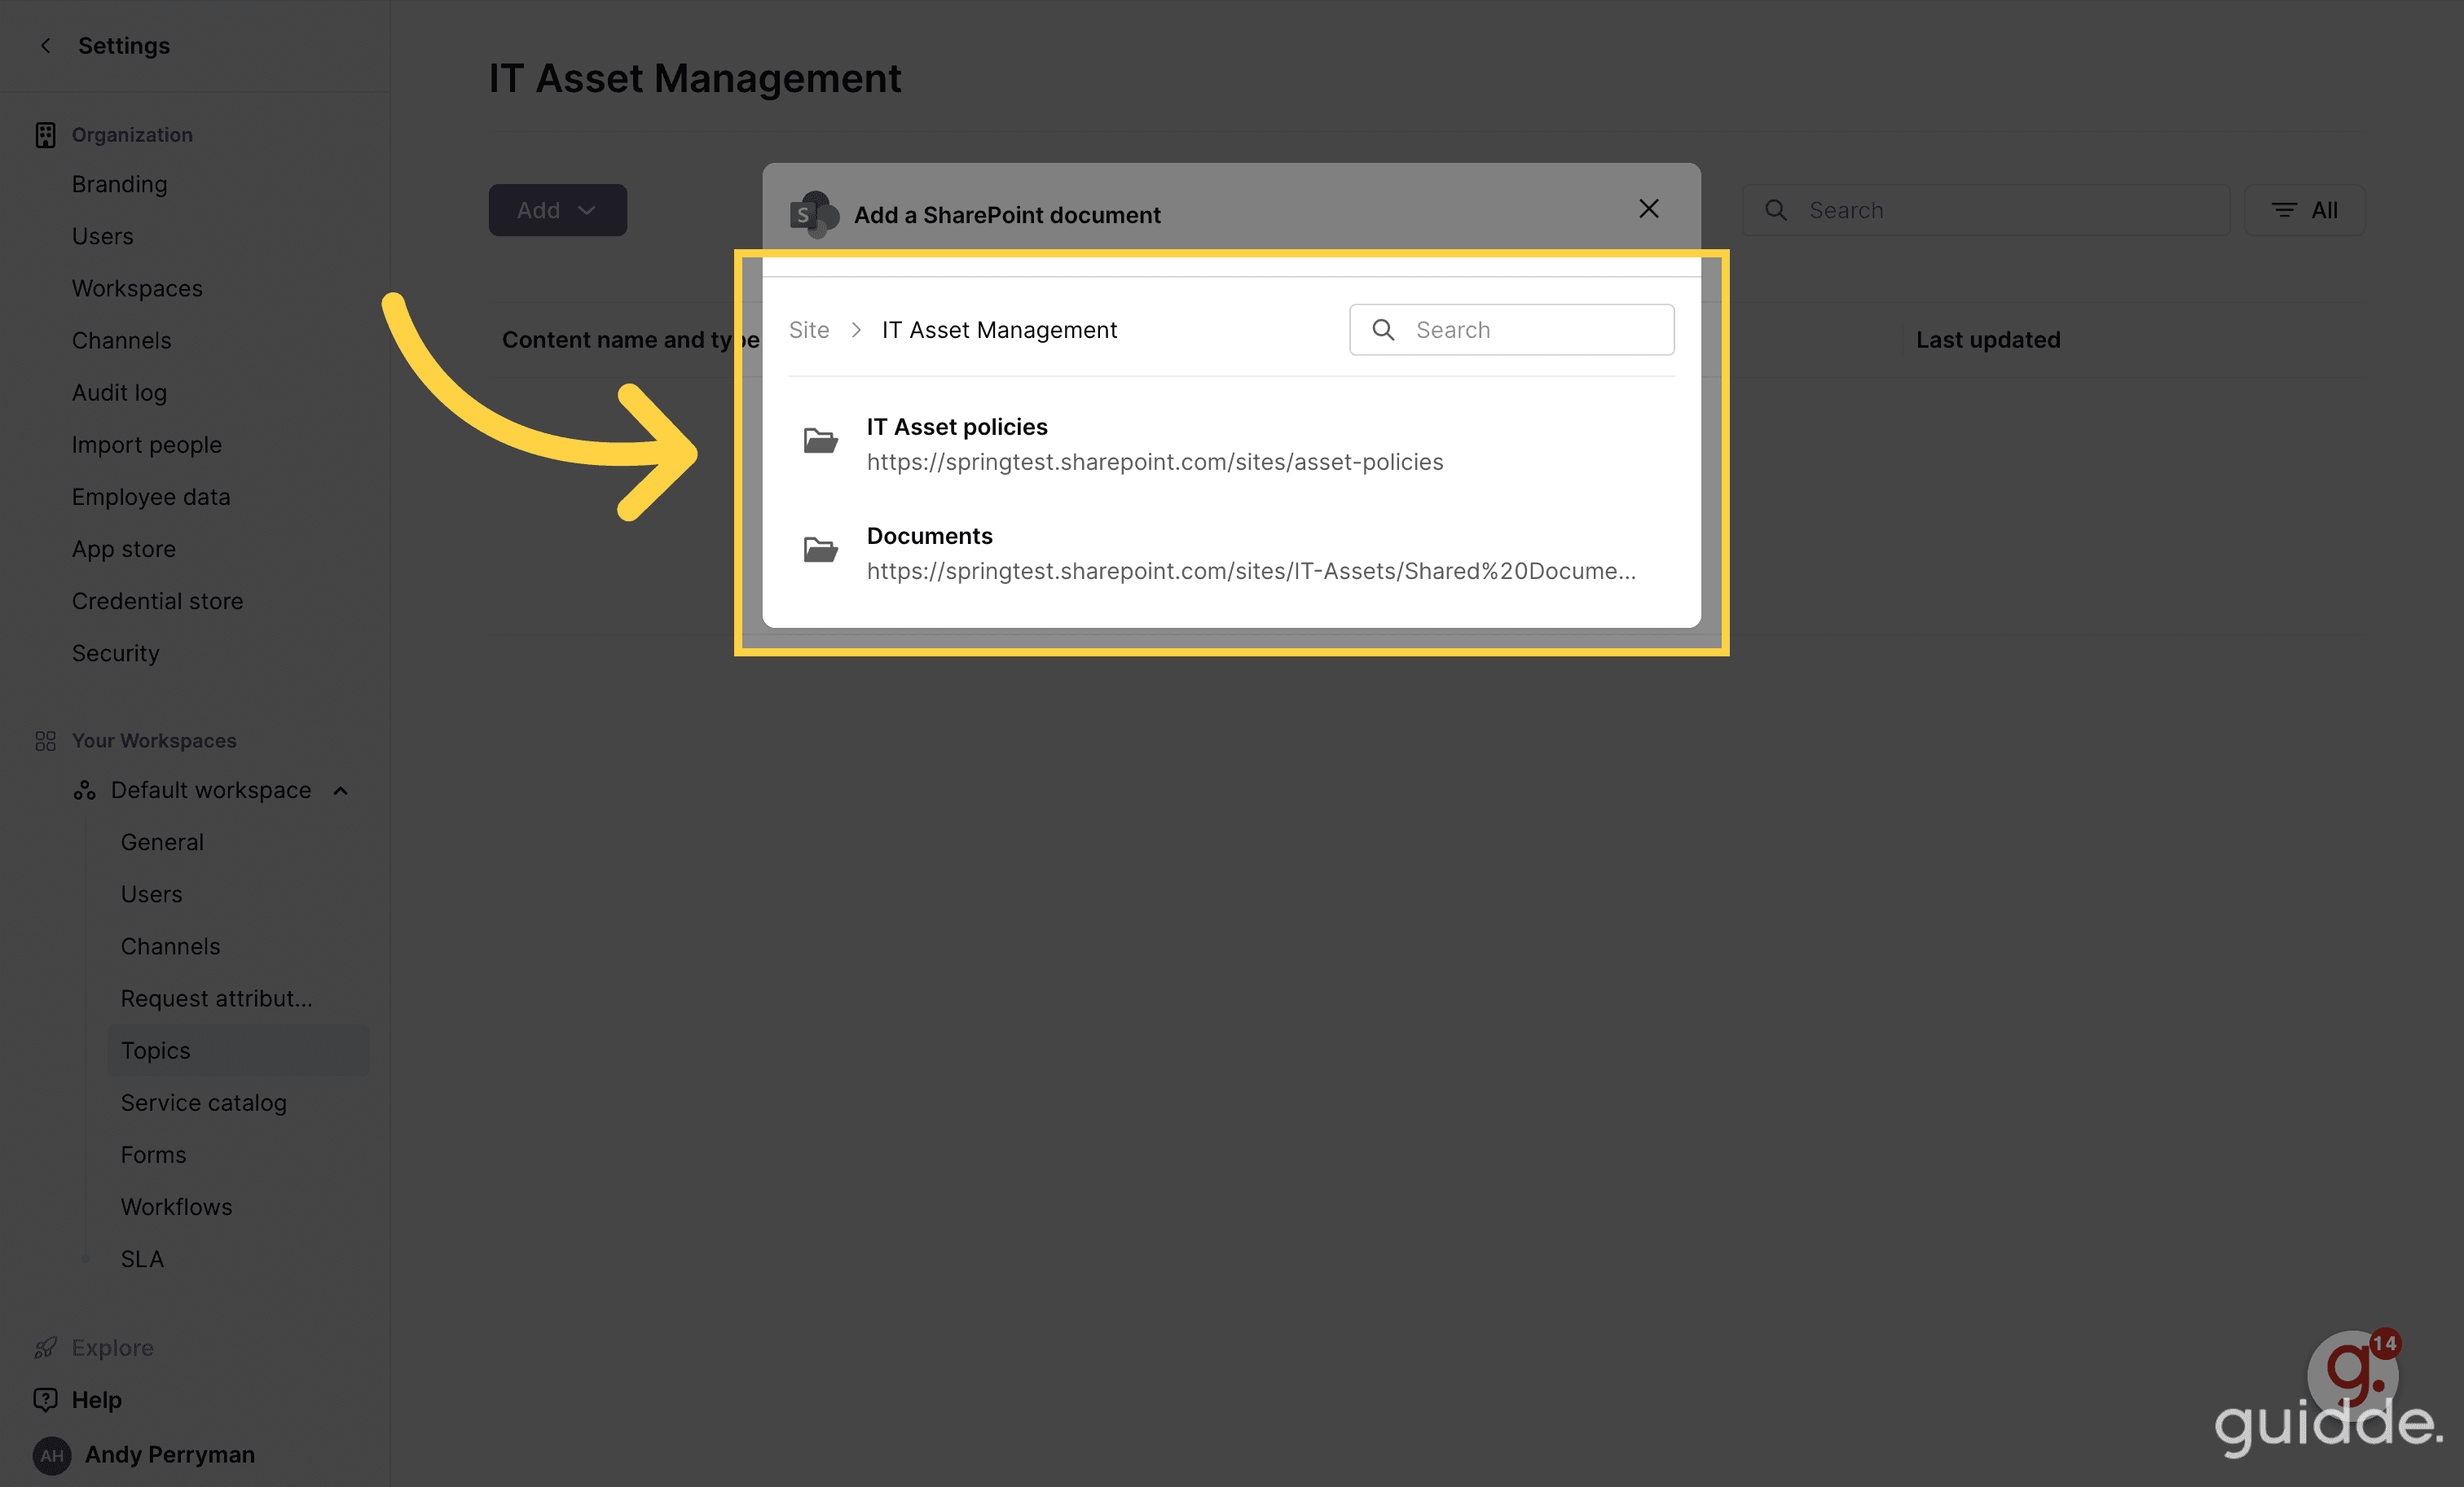The height and width of the screenshot is (1487, 2464).
Task: Click IT Asset Management breadcrumb item
Action: 1000,330
